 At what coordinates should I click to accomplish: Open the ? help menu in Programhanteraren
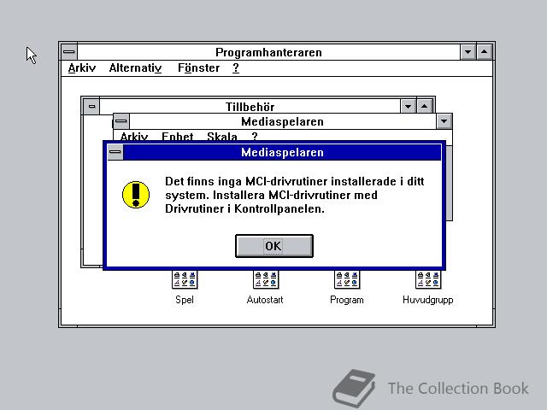236,67
